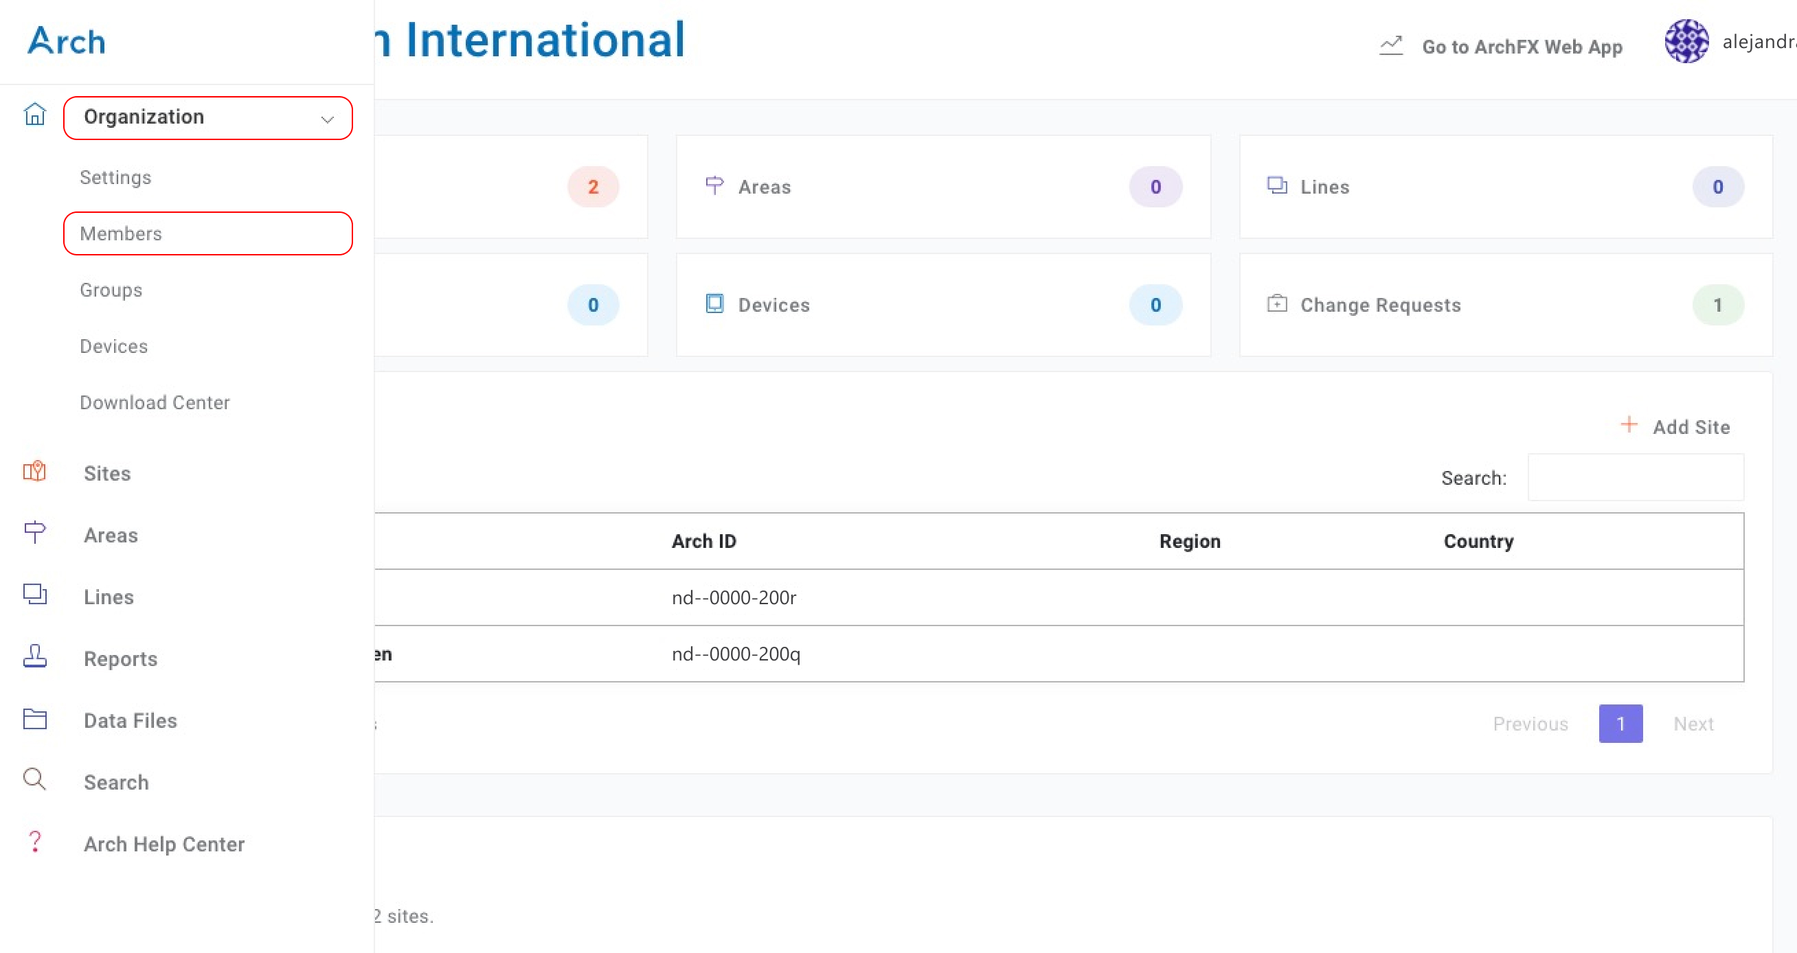This screenshot has height=953, width=1797.
Task: Sort table by Arch ID column
Action: 704,542
